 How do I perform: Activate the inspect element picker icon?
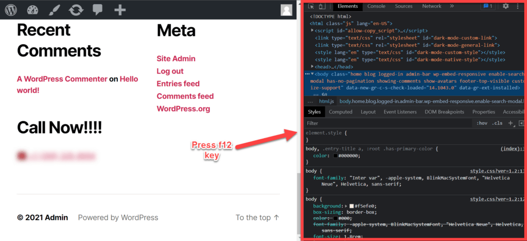pos(311,6)
